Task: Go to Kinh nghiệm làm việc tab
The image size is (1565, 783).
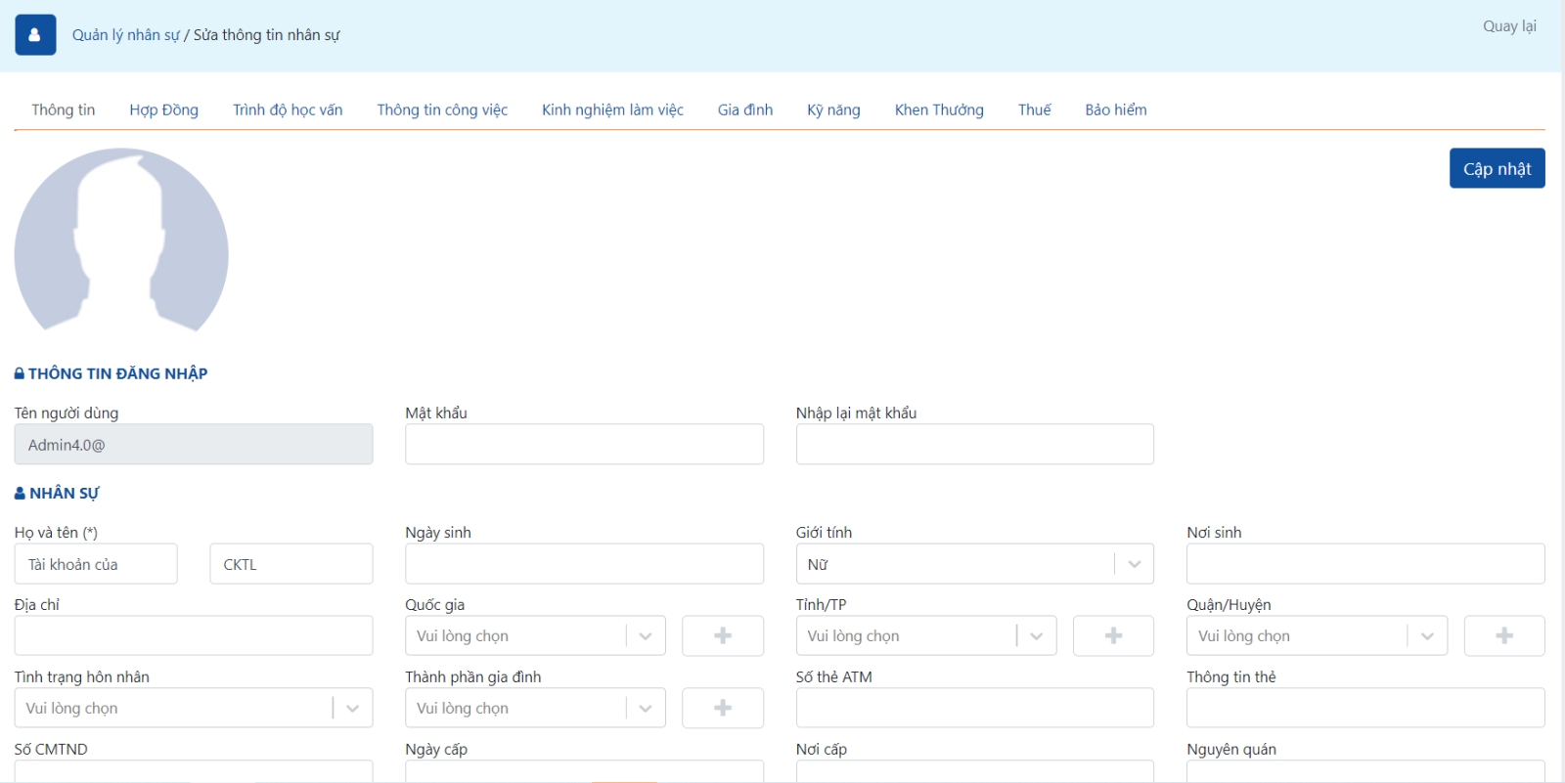Action: pos(612,109)
